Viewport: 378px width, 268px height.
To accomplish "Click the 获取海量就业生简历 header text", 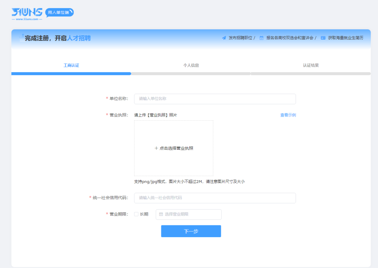I will pos(345,38).
